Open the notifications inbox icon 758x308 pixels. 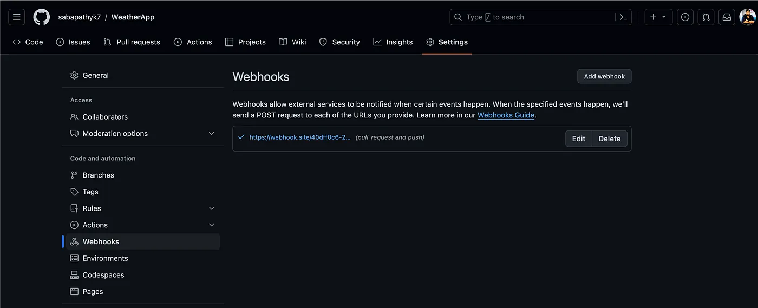(727, 17)
